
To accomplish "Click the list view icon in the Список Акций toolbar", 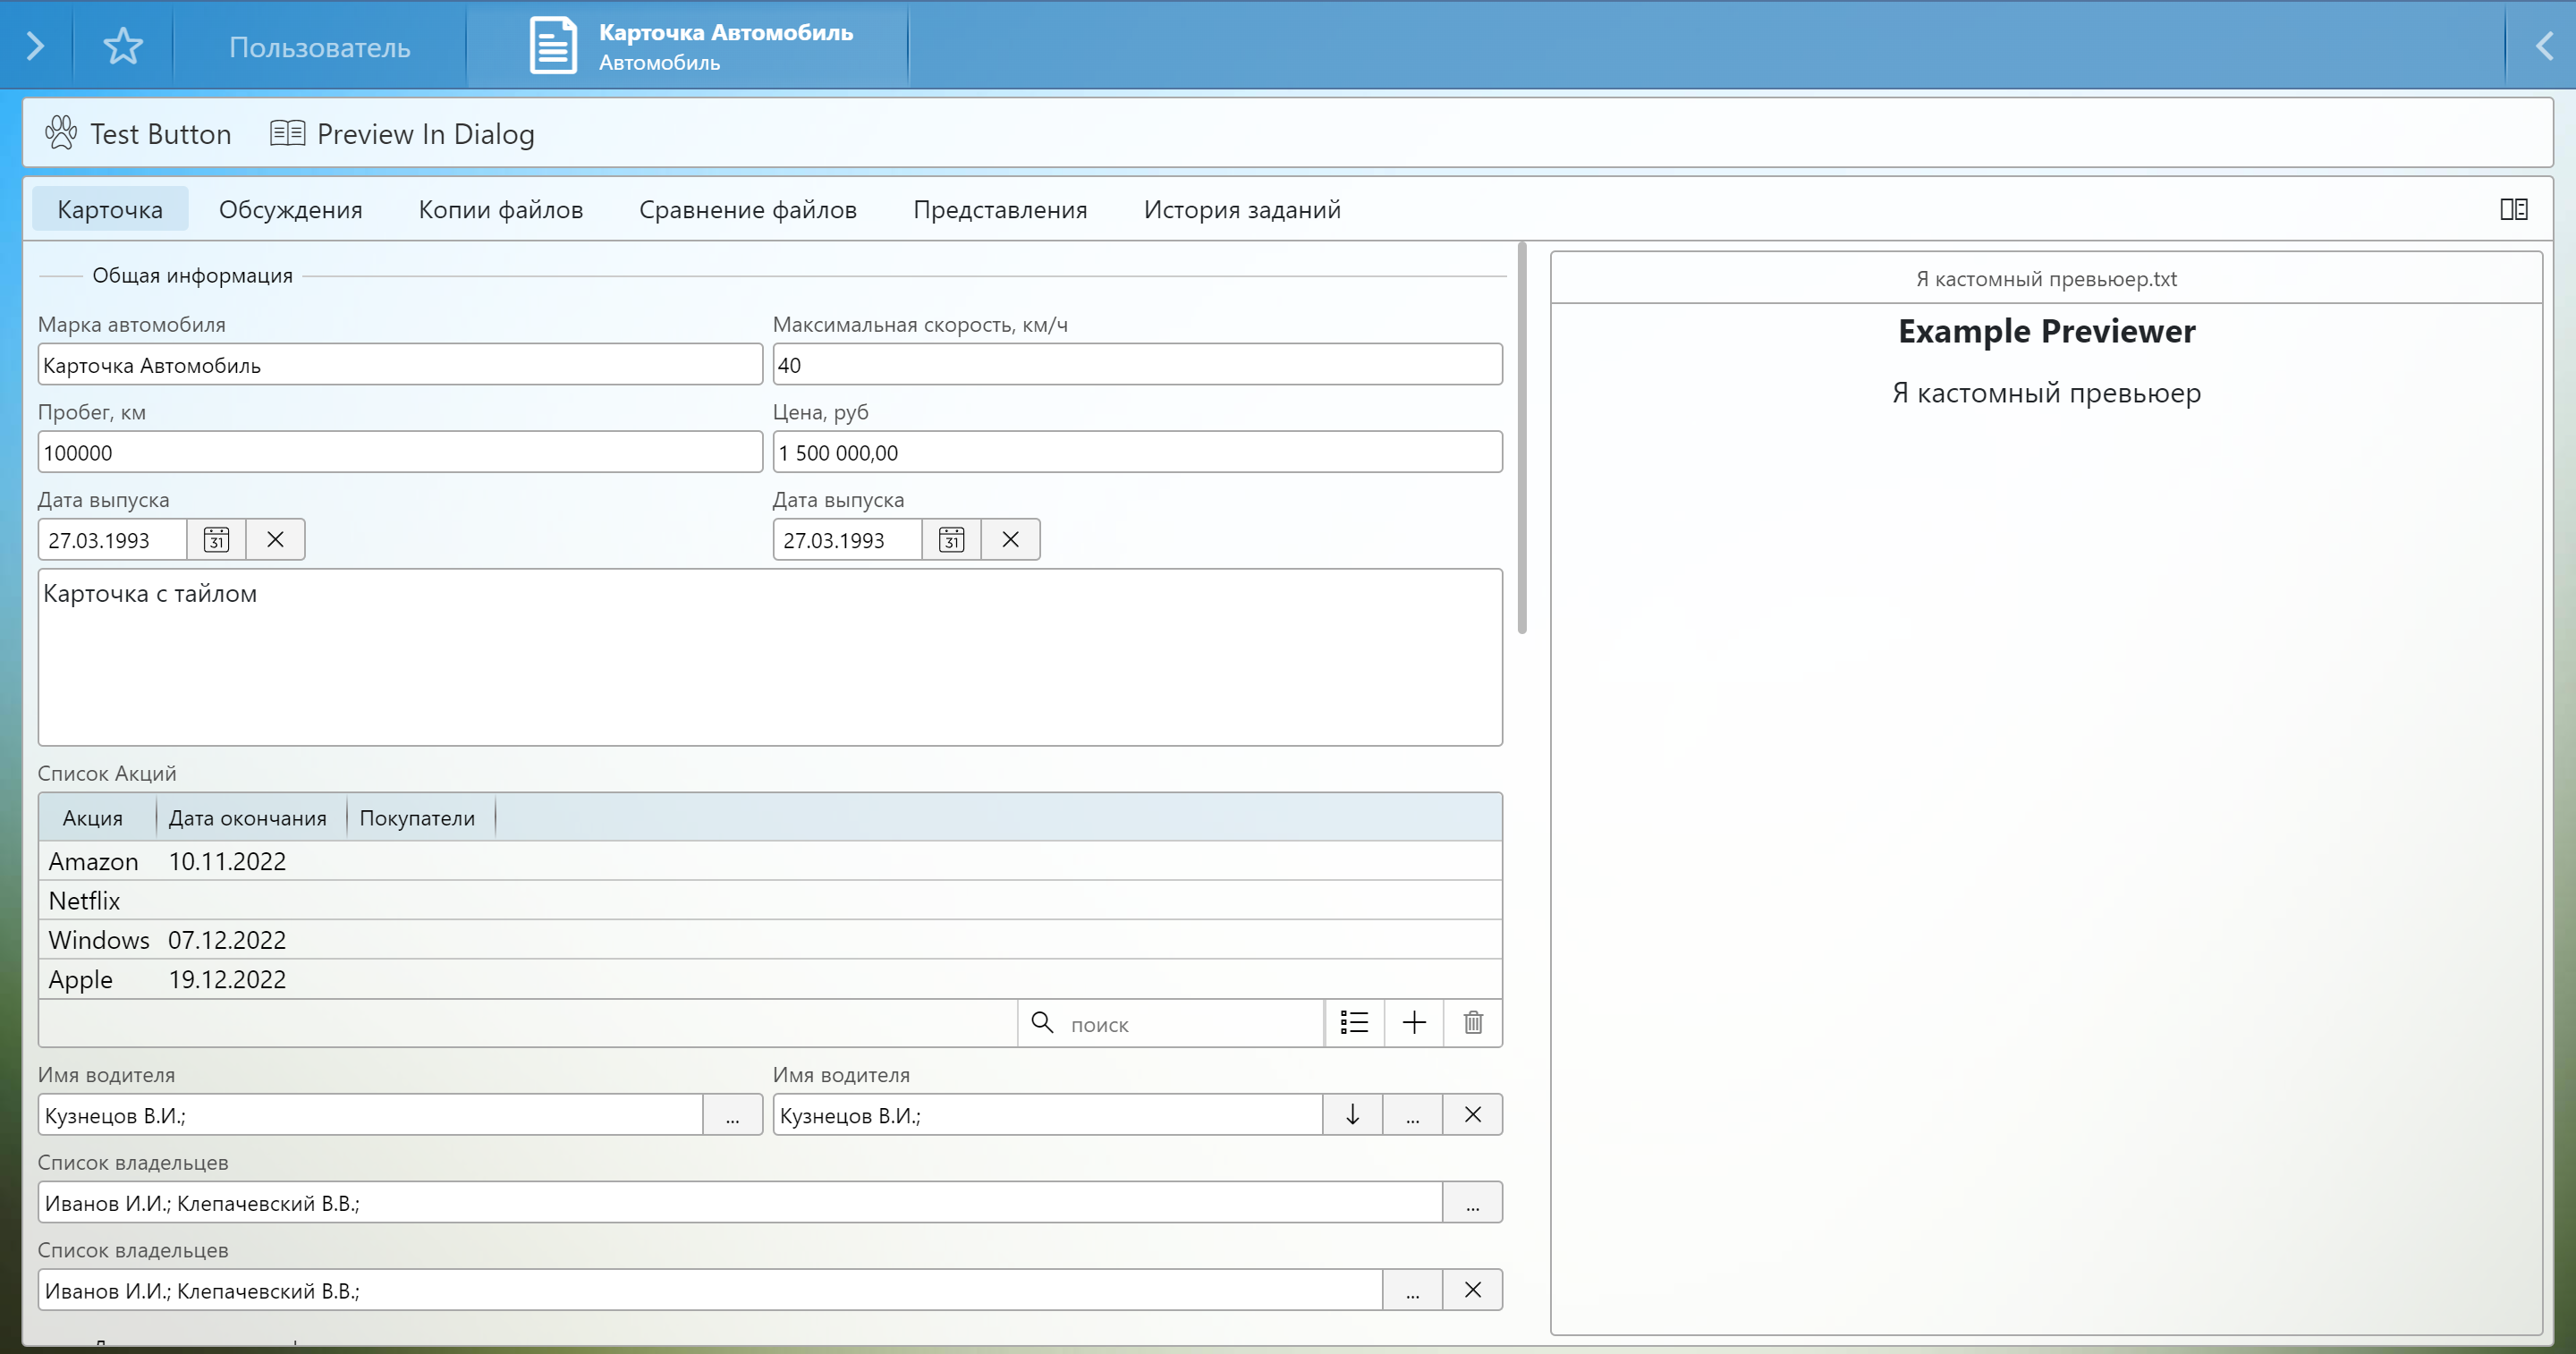I will point(1354,1023).
